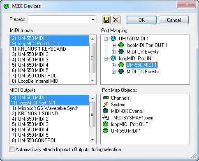199x161 pixels.
Task: Click the green MIDI Devices title bar icon
Action: [x=6, y=6]
